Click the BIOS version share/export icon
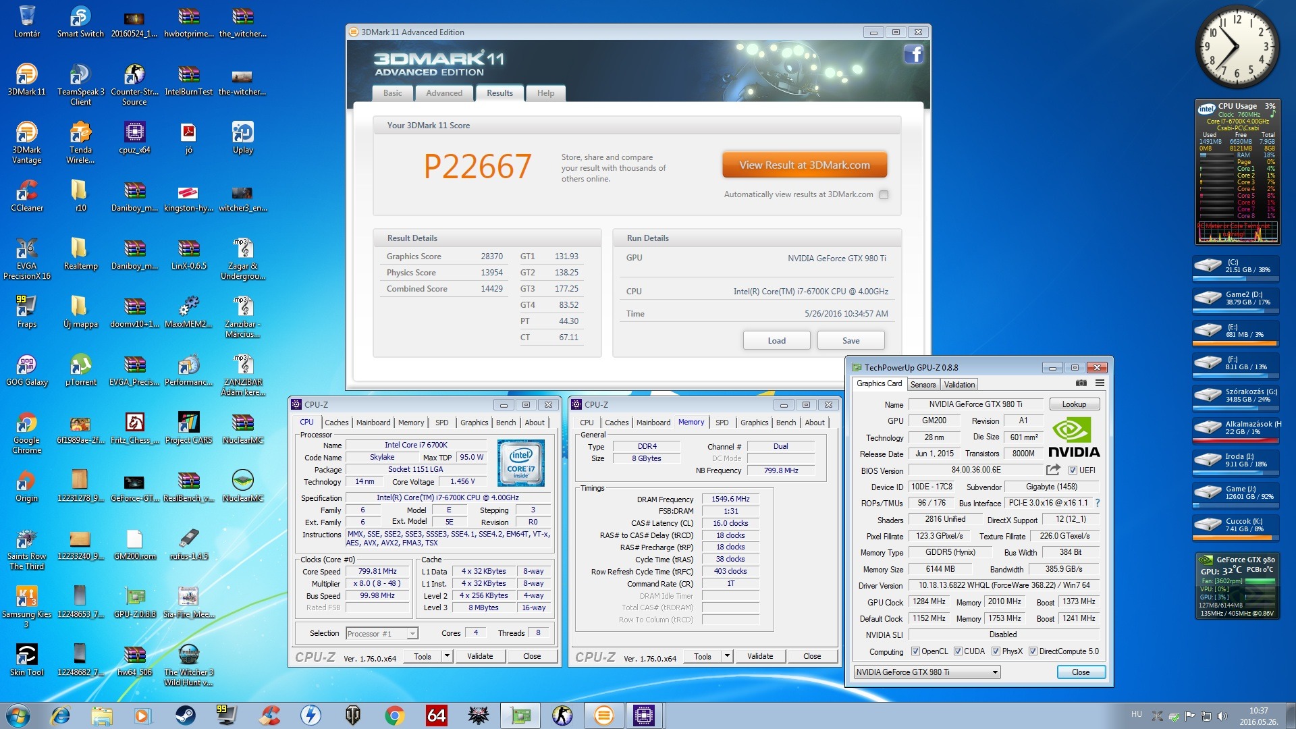Screen dimensions: 1296x729 click(1053, 470)
